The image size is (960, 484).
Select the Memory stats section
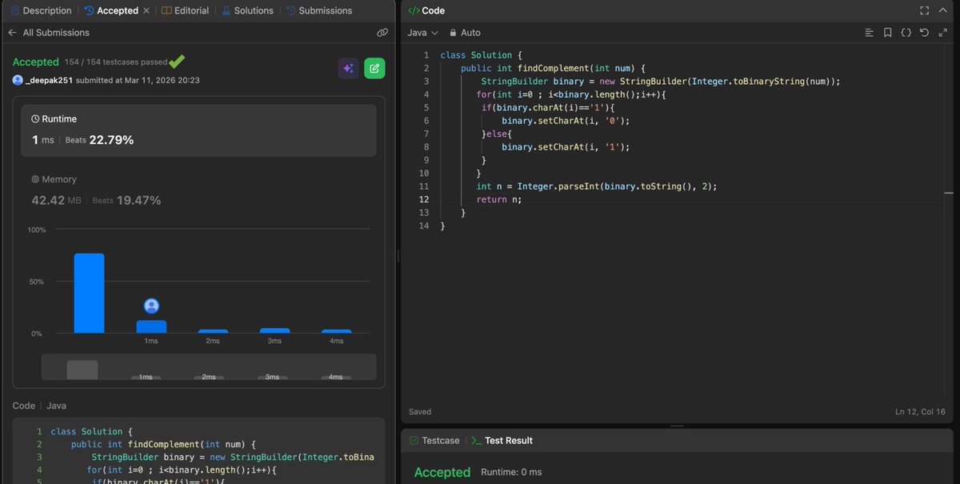click(x=198, y=190)
